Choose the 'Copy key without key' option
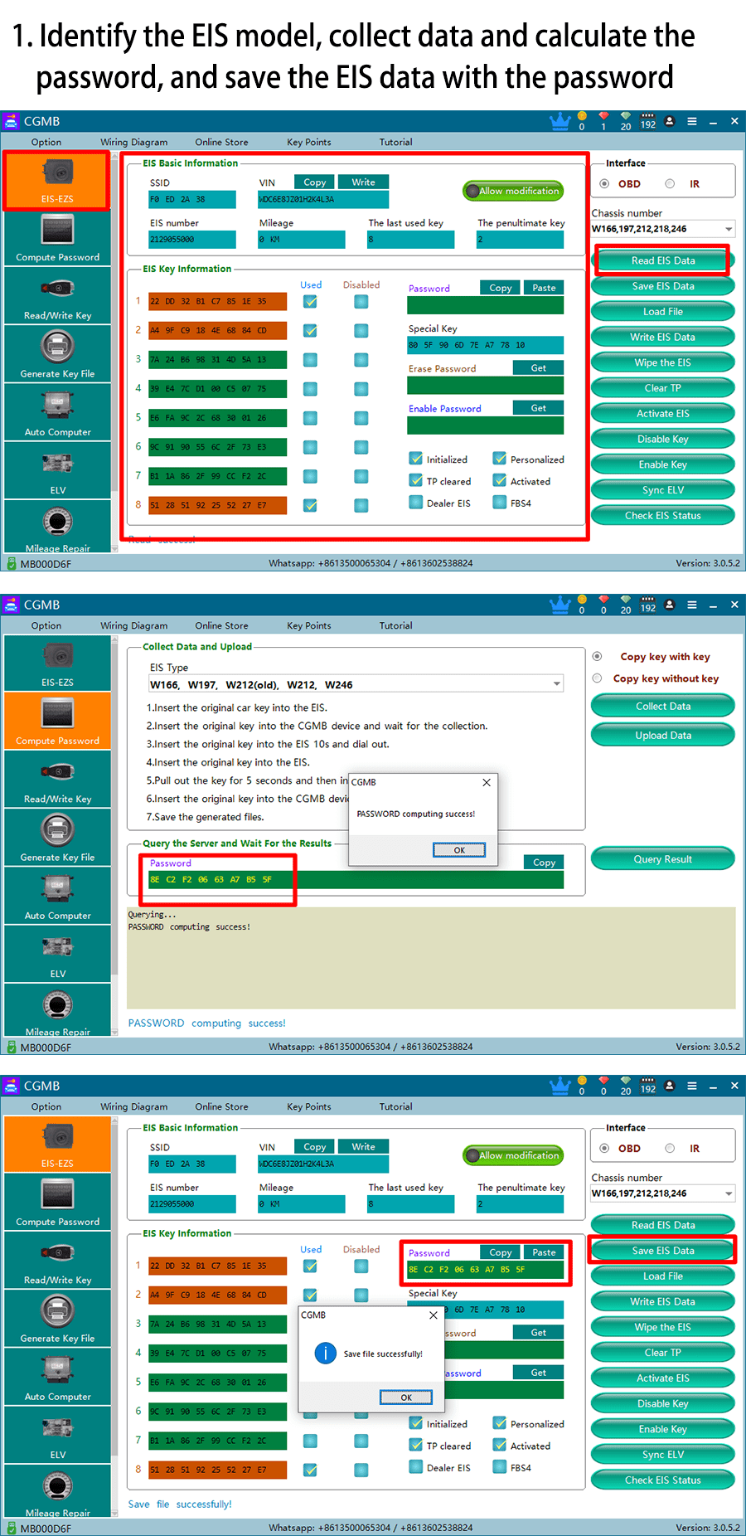This screenshot has width=746, height=1536. 597,678
